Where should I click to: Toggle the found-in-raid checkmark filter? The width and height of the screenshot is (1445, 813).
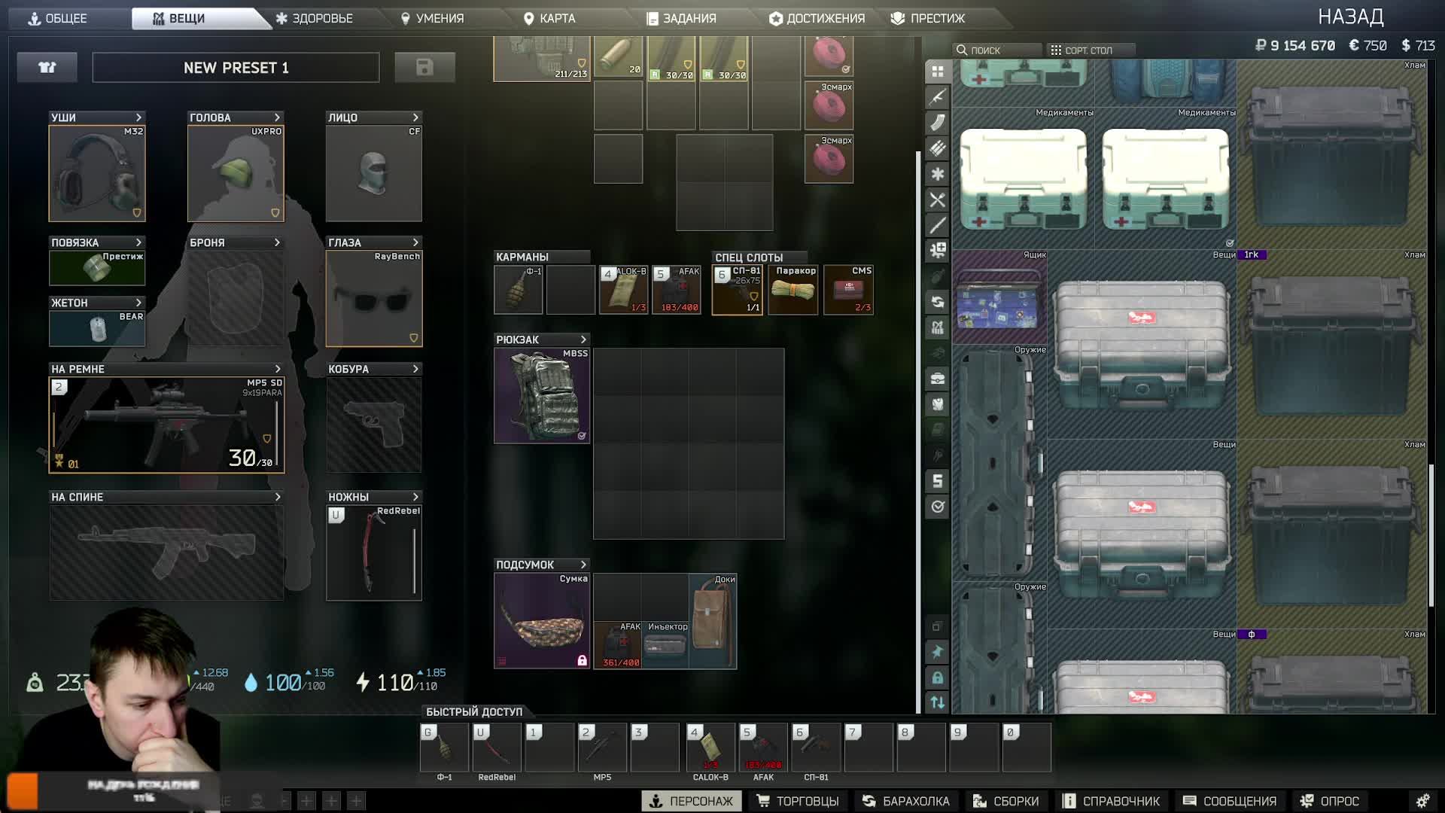click(x=937, y=507)
